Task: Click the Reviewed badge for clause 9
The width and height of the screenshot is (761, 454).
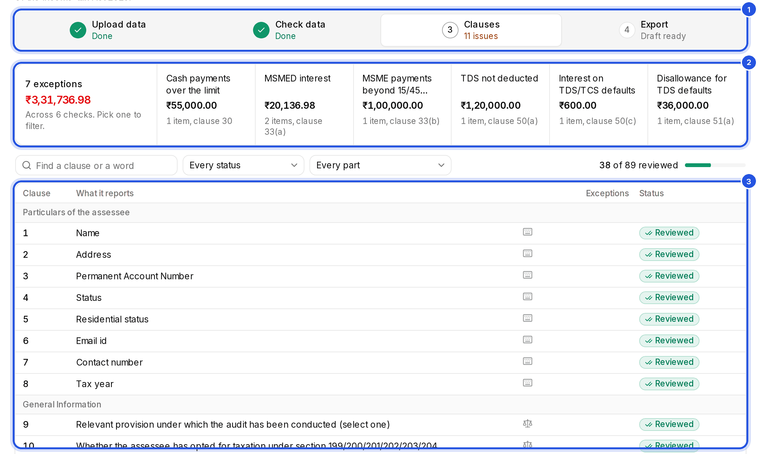Action: 669,424
